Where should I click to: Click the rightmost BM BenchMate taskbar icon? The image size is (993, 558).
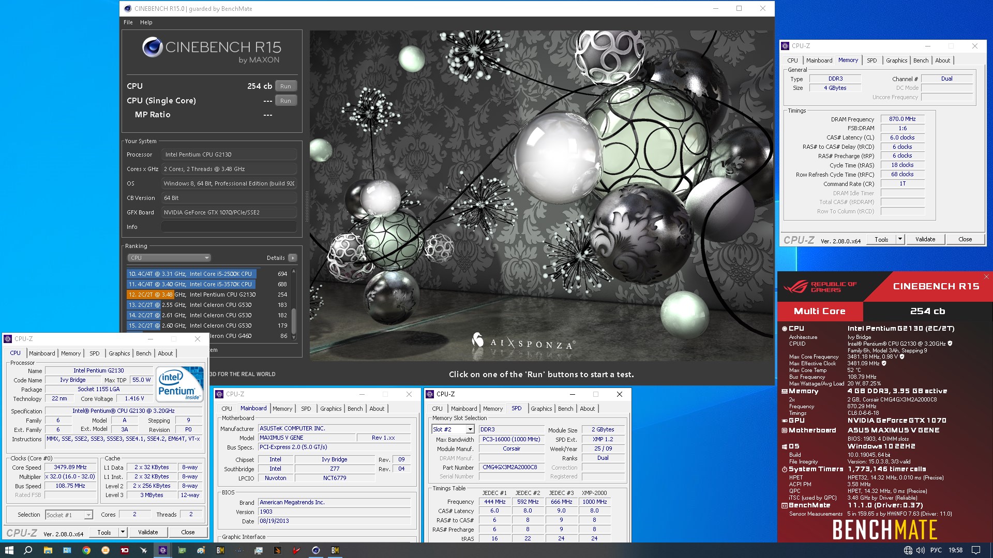tap(335, 550)
